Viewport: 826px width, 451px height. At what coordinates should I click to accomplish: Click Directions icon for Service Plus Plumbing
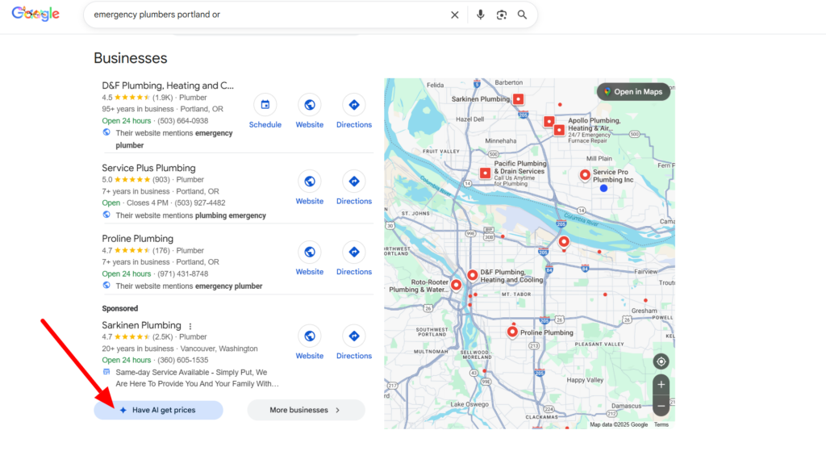tap(354, 182)
